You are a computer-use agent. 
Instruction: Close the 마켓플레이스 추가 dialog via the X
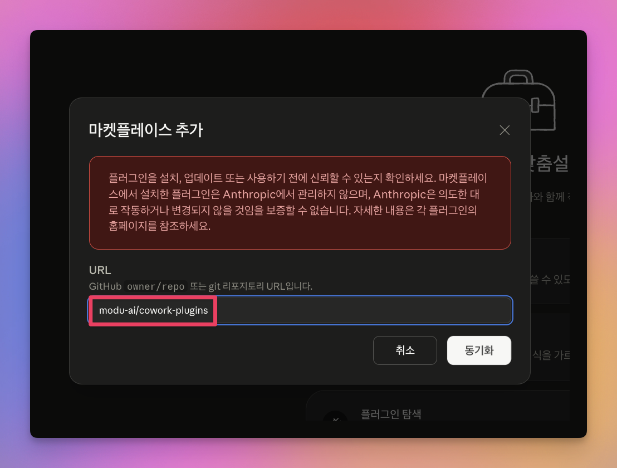pyautogui.click(x=504, y=130)
